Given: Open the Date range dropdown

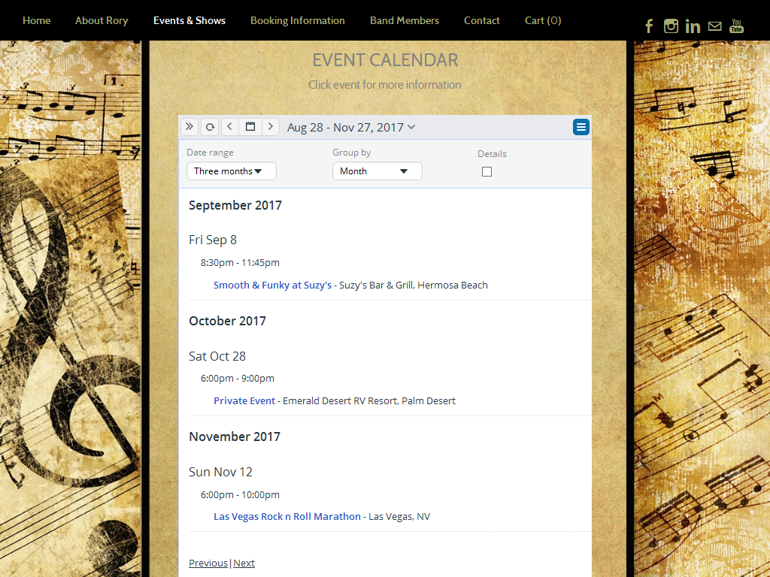Looking at the screenshot, I should (231, 171).
